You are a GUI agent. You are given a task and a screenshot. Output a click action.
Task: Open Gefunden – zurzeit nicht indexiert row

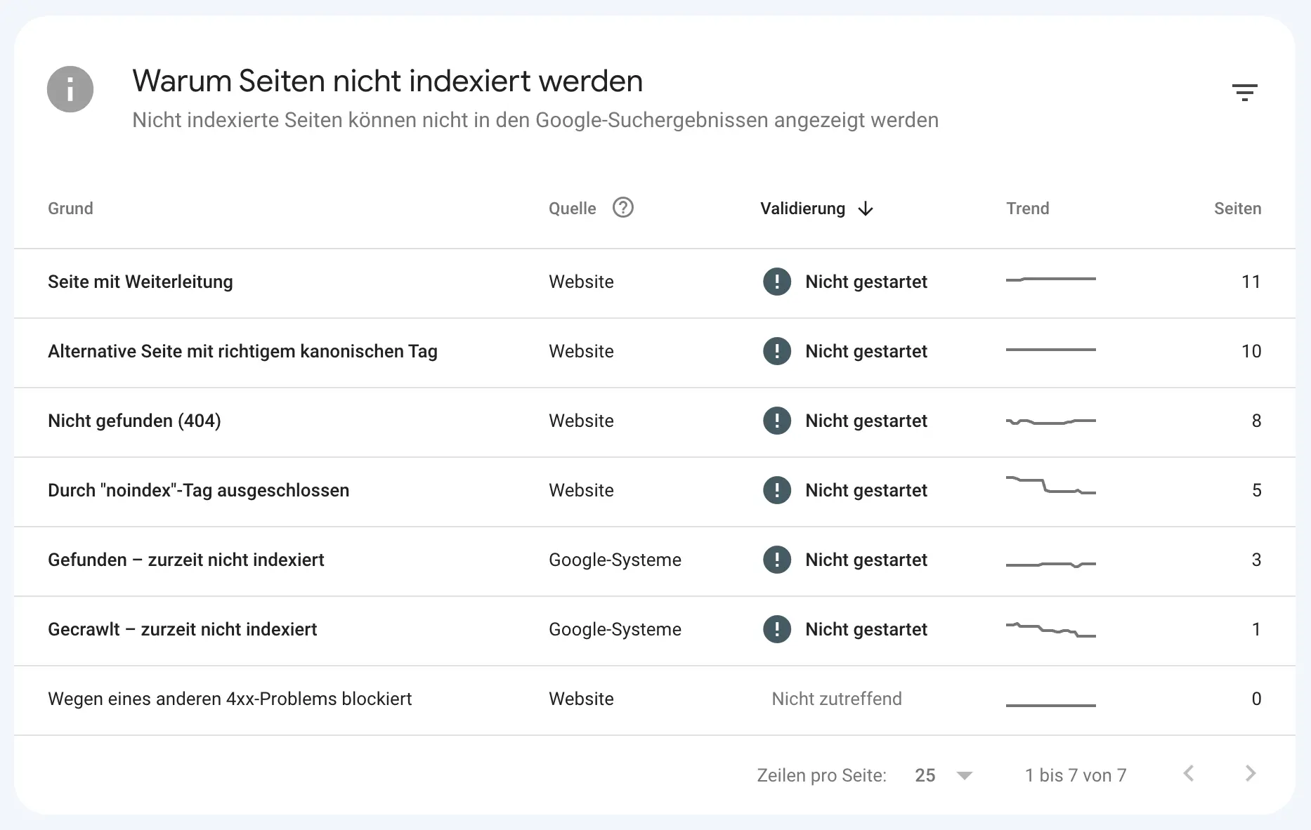pos(655,561)
